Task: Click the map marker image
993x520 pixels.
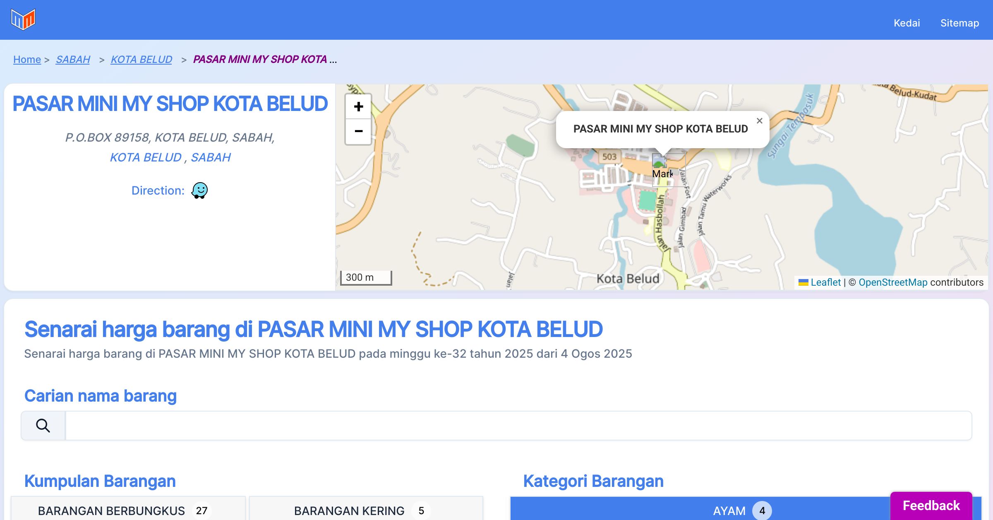Action: pyautogui.click(x=660, y=162)
